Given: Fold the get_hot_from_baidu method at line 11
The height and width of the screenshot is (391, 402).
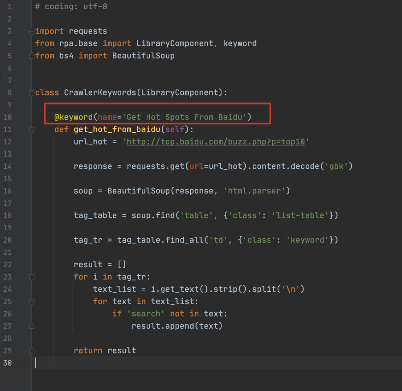Looking at the screenshot, I should tap(32, 130).
